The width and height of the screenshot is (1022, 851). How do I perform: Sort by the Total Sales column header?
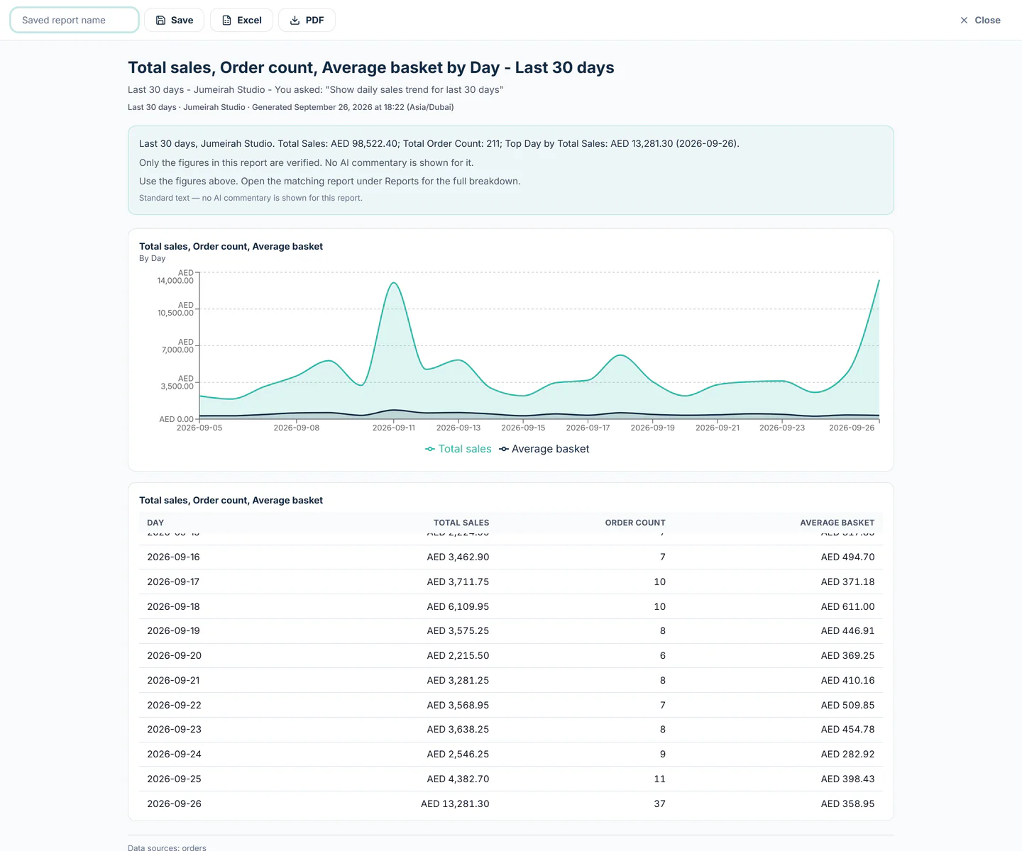pyautogui.click(x=461, y=523)
